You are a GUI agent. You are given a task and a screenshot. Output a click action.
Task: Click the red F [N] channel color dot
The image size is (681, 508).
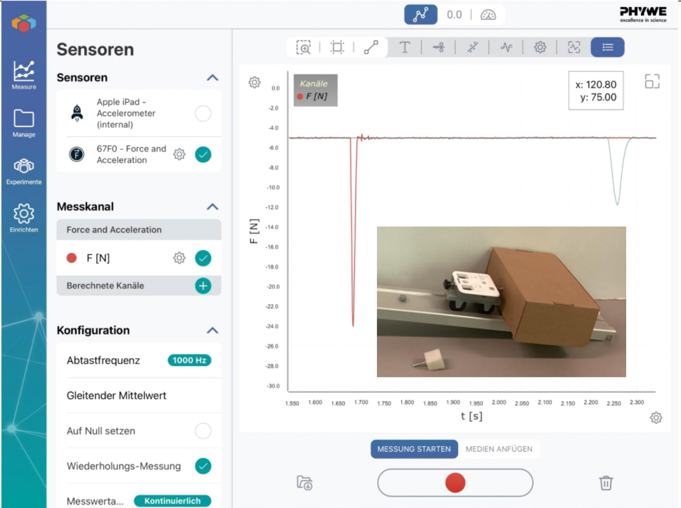(x=72, y=258)
